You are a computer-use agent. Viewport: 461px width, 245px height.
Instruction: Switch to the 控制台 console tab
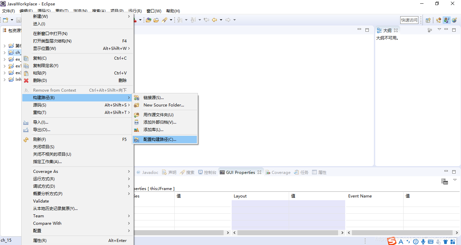point(207,172)
